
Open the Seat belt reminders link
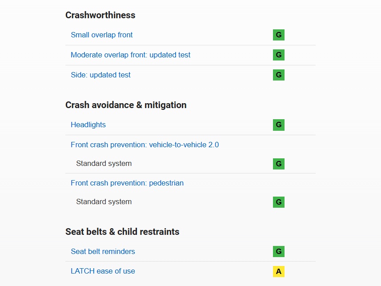coord(103,251)
